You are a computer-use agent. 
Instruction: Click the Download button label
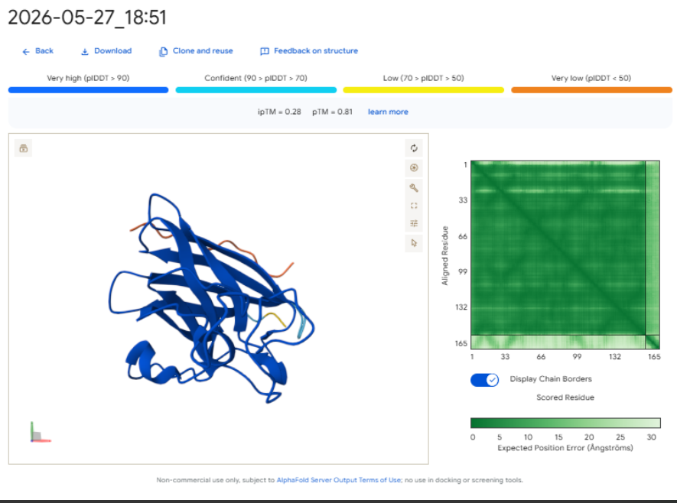(x=112, y=51)
